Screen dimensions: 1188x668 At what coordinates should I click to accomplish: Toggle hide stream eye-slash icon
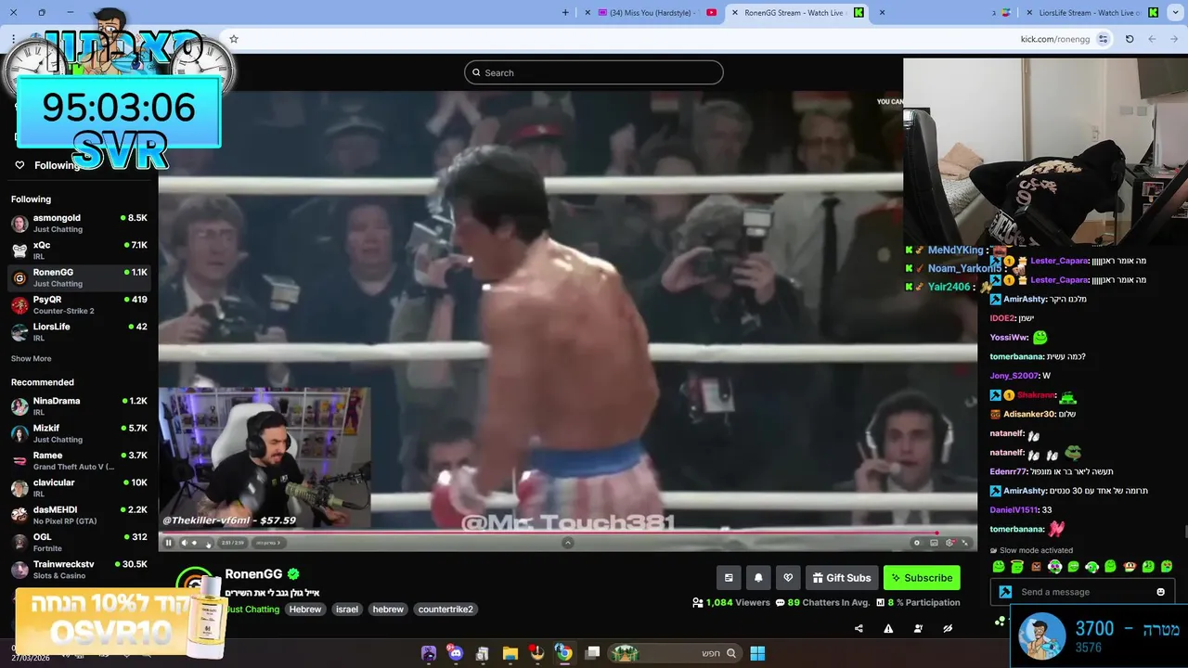pyautogui.click(x=948, y=628)
